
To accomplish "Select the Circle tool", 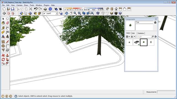I will point(3,46).
